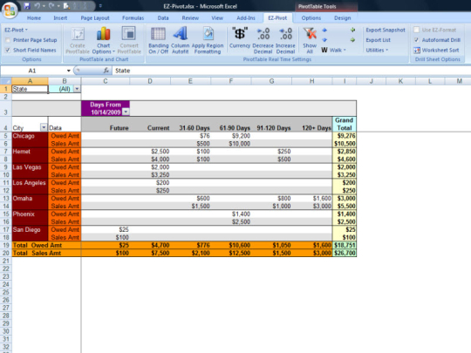Click $10,600 total cell
This screenshot has height=353, width=471.
click(x=230, y=245)
